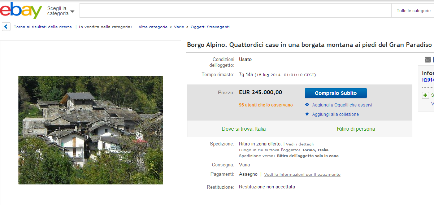The height and width of the screenshot is (205, 434).
Task: Click the green plus icon
Action: click(426, 95)
